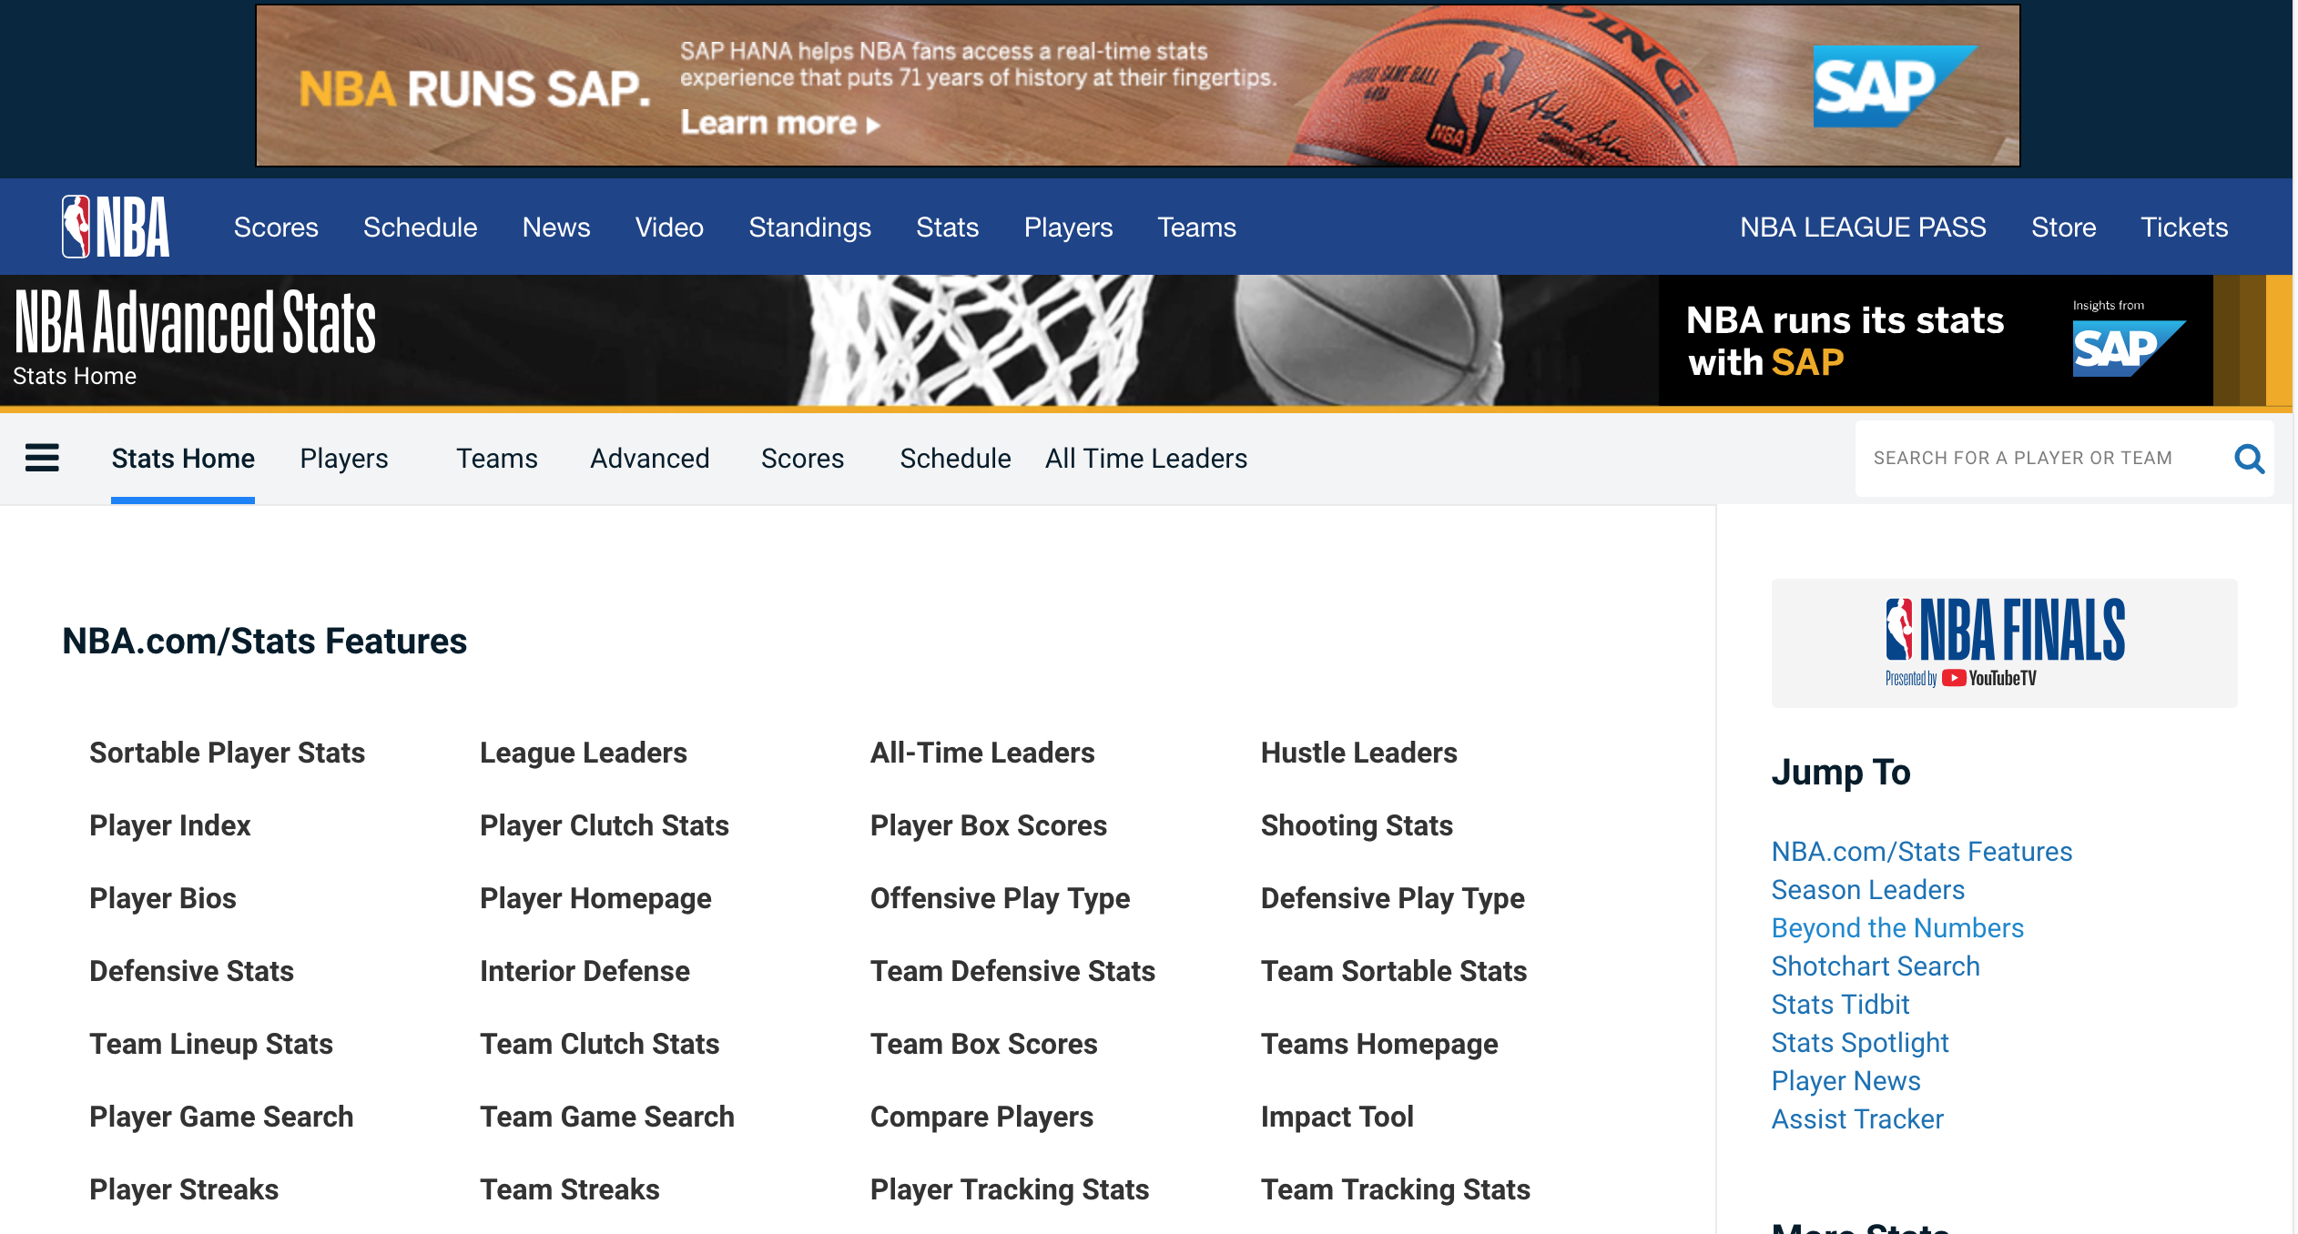Open Team Defensive Stats
The height and width of the screenshot is (1234, 2298).
[1012, 971]
